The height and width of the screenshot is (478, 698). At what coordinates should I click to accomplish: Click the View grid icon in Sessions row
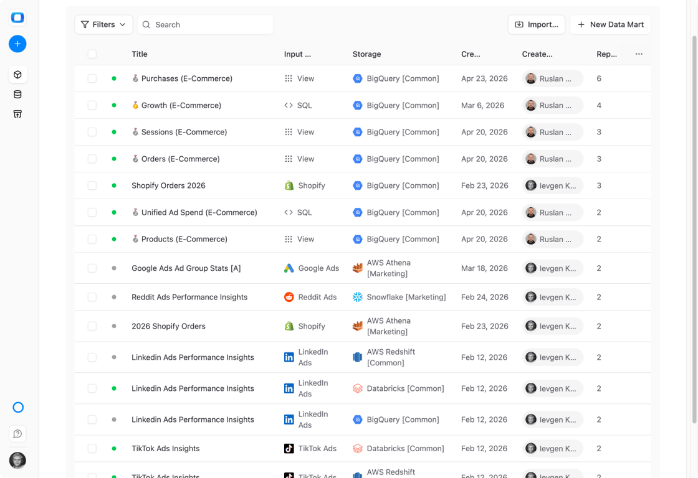289,132
